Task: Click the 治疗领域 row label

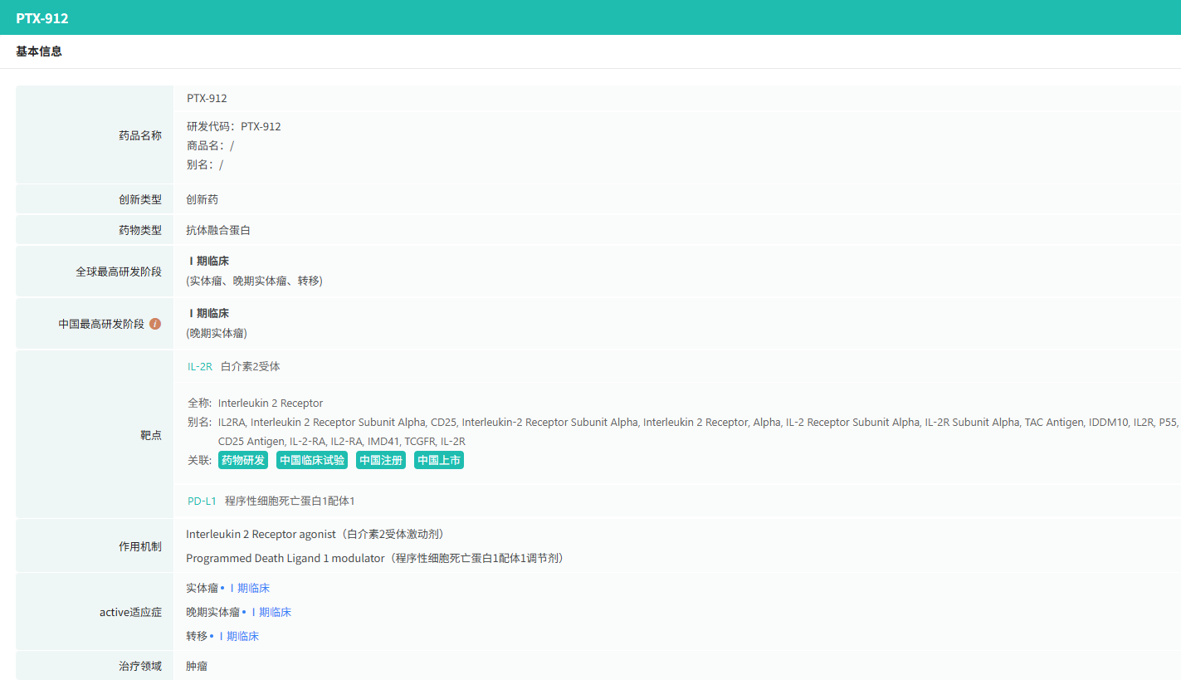Action: click(x=140, y=666)
